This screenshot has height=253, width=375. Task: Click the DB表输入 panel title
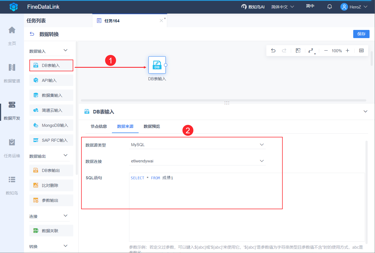[x=103, y=112]
